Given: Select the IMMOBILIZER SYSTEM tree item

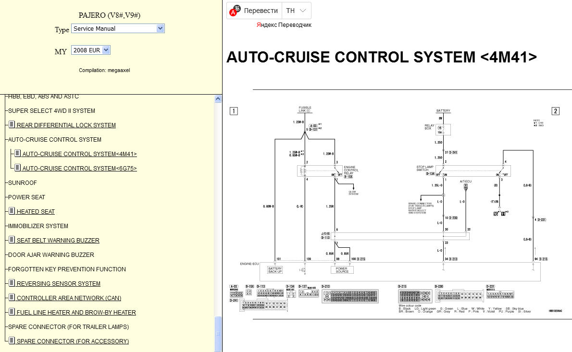Looking at the screenshot, I should [x=38, y=226].
